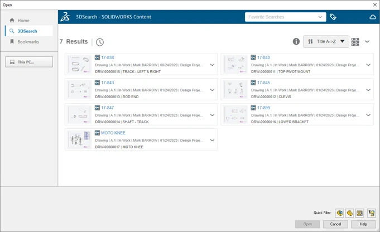This screenshot has width=380, height=232.
Task: Click text DRW-00000015 | TRACK - LEFT & RIGHT
Action: (x=128, y=72)
